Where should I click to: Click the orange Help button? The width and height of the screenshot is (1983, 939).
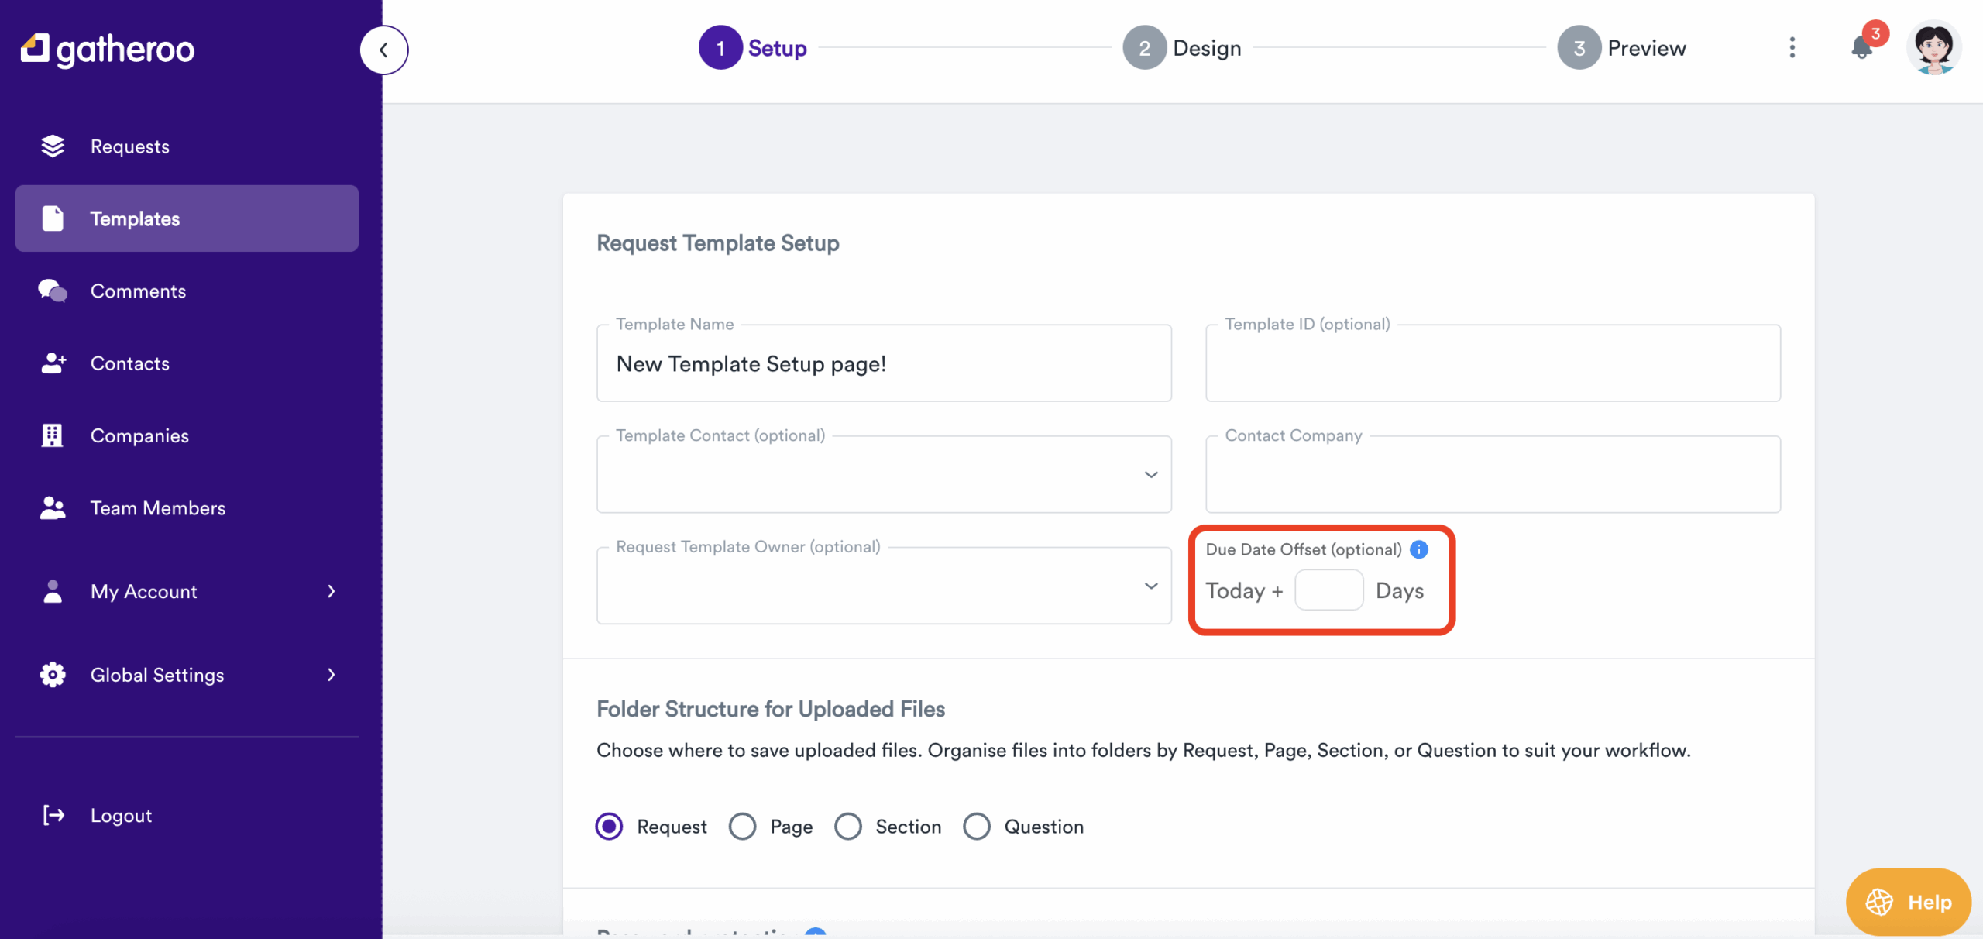click(x=1908, y=902)
